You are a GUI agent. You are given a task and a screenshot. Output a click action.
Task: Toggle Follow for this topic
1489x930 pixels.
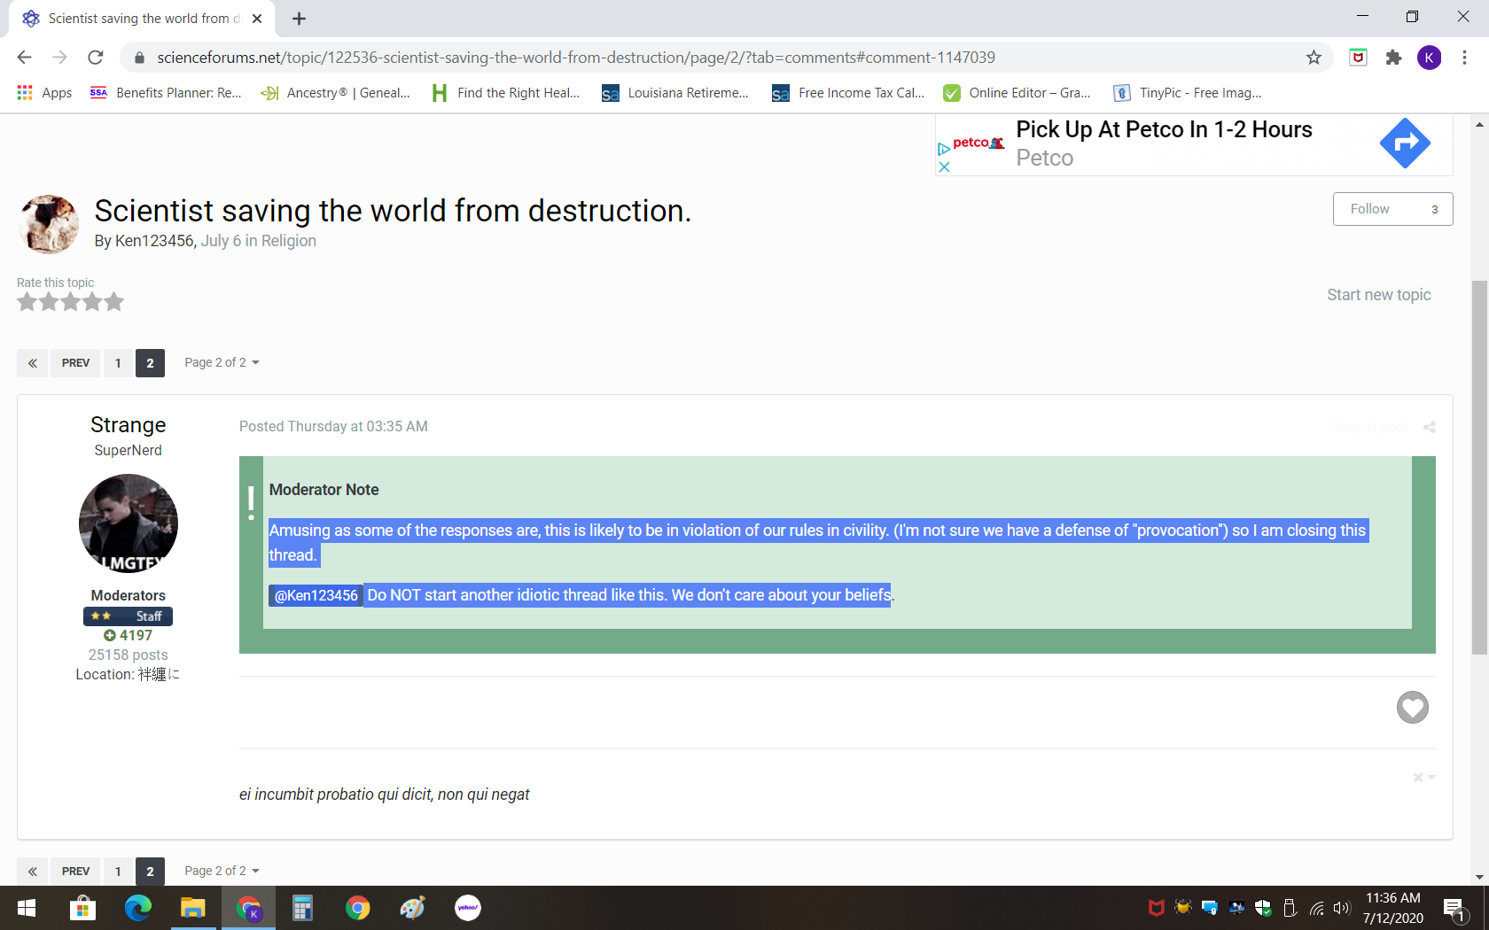(1392, 209)
